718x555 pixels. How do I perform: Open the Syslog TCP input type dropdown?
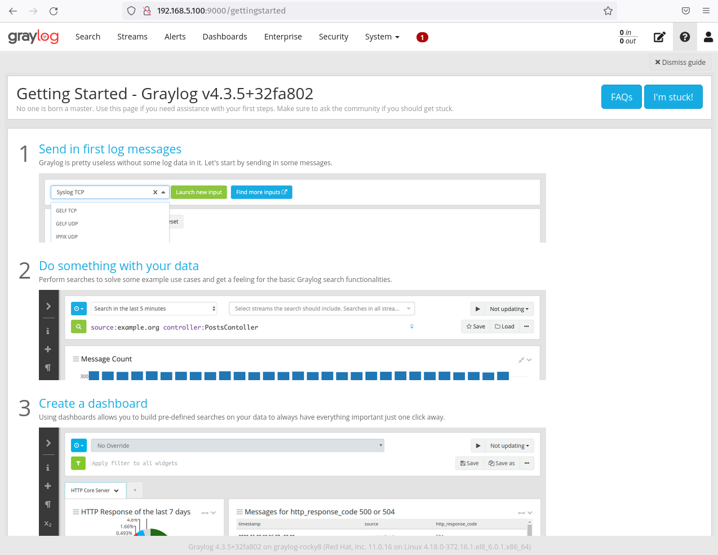(x=110, y=192)
